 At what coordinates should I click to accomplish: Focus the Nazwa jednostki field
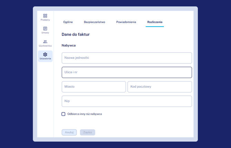[127, 58]
